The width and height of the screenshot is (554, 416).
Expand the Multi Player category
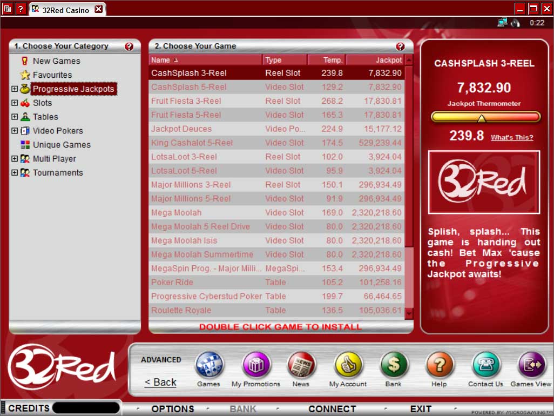(x=15, y=159)
